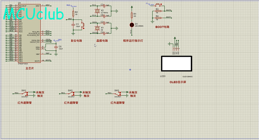Select ground symbol right of crystal X1
The height and width of the screenshot is (140, 259).
[117, 28]
